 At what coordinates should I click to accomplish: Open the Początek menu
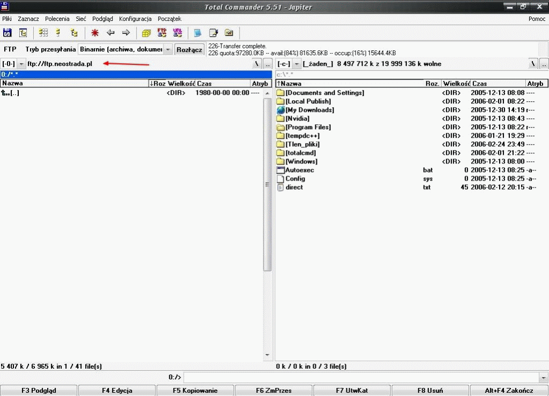click(169, 19)
